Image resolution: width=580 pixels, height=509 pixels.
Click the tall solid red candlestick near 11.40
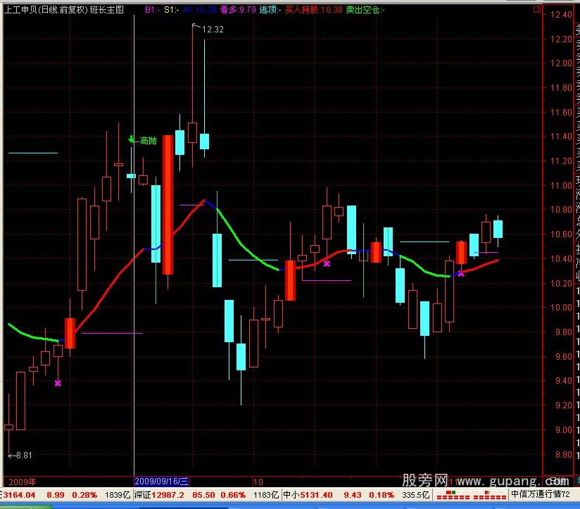coord(168,204)
